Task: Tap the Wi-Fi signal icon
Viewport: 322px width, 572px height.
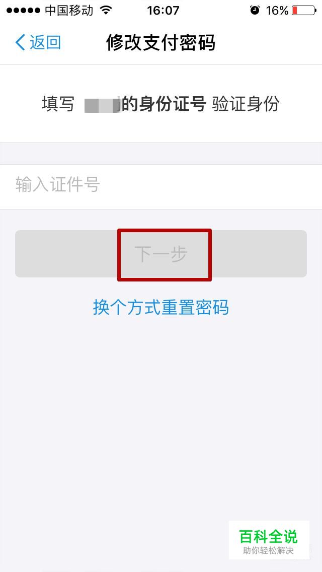Action: [x=106, y=10]
